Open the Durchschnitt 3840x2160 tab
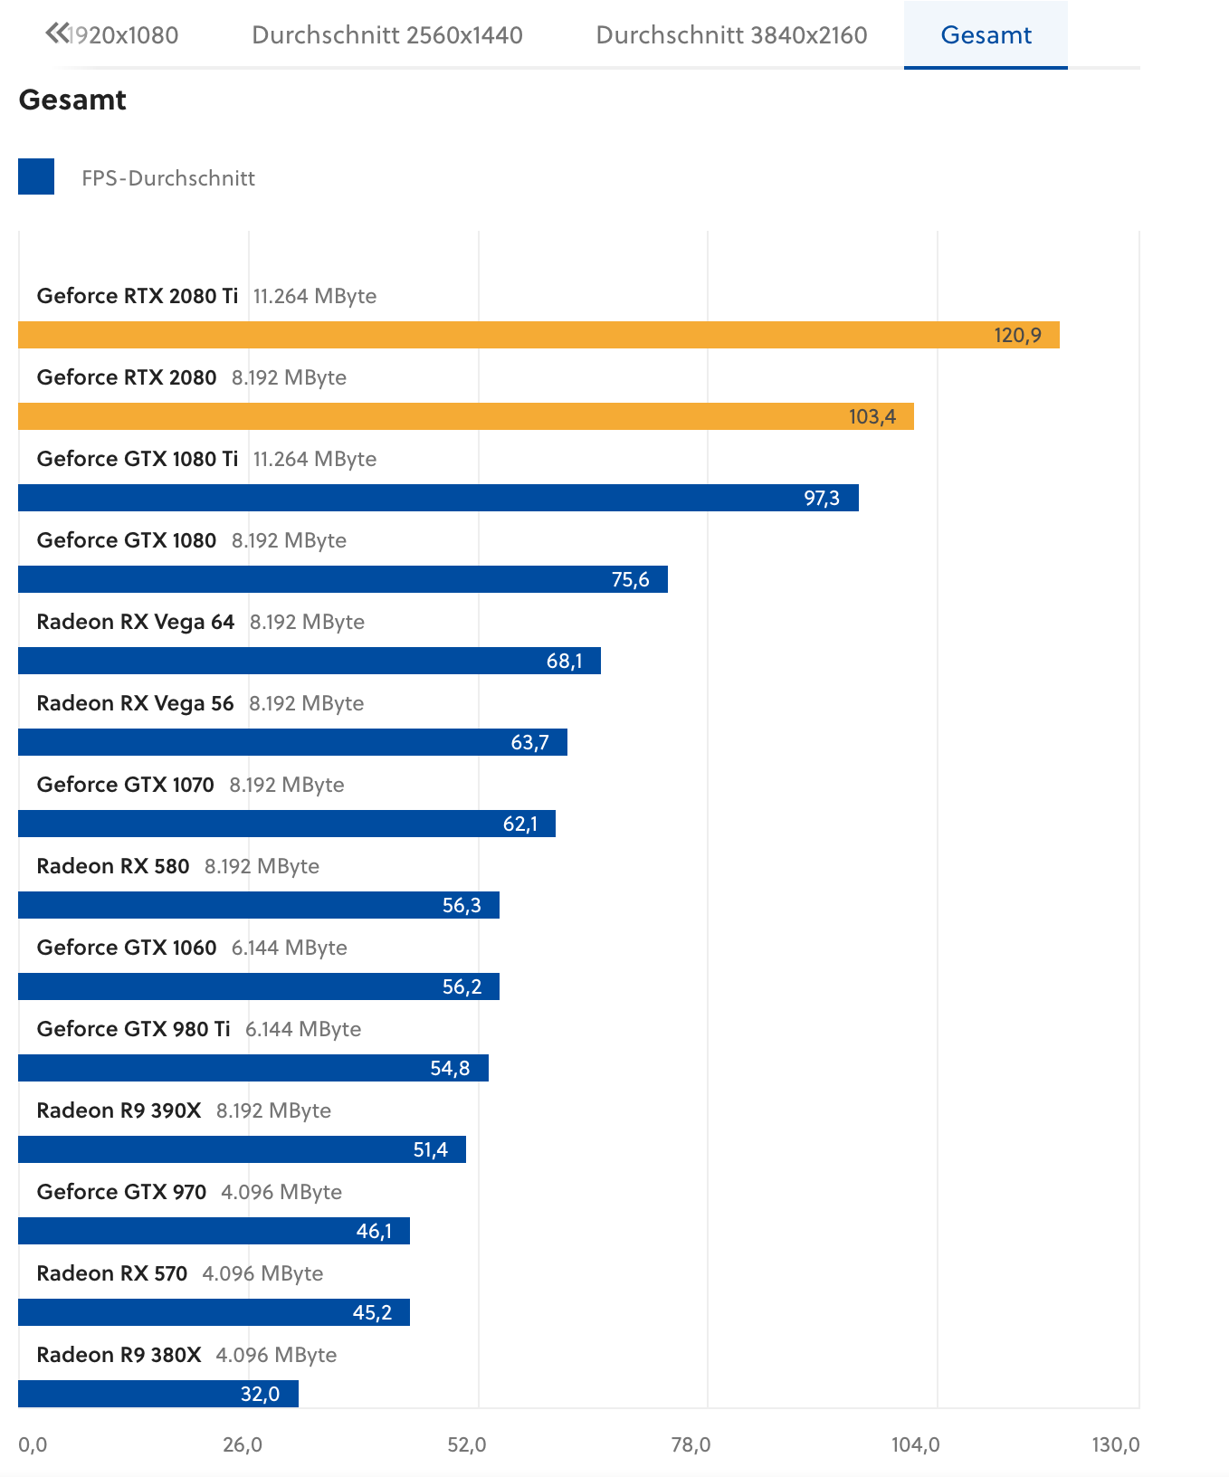The width and height of the screenshot is (1229, 1477). [x=731, y=34]
